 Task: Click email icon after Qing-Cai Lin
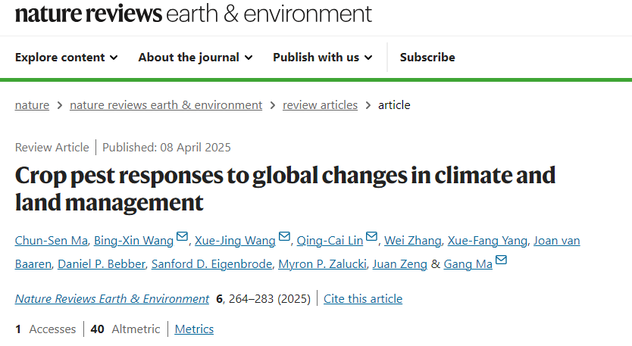[x=371, y=238]
